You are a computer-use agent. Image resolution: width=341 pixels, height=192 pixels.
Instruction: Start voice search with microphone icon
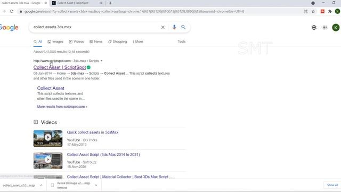coord(174,27)
